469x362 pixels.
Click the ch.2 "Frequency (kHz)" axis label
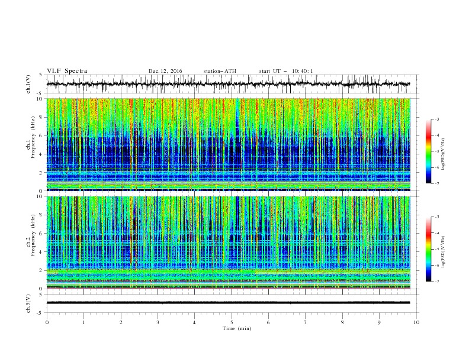pos(33,235)
